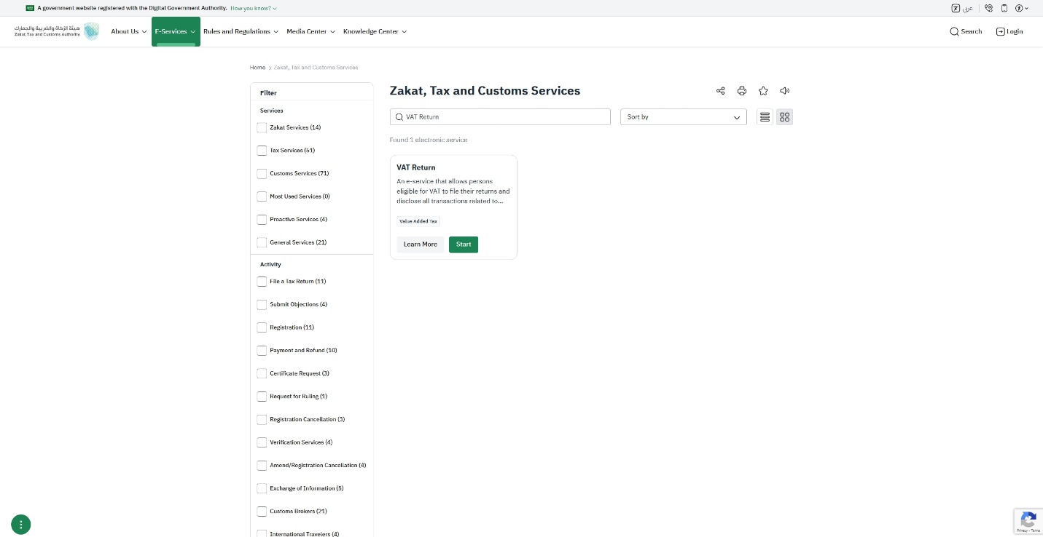This screenshot has height=537, width=1043.
Task: Open the Rules and Regulations menu
Action: [241, 31]
